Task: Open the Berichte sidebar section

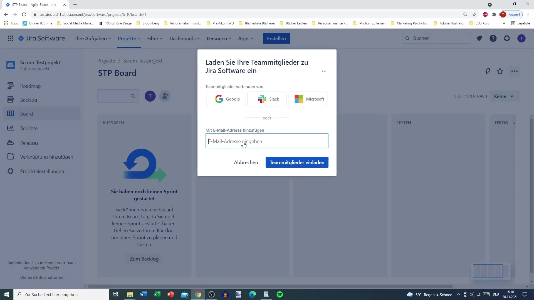Action: click(29, 128)
